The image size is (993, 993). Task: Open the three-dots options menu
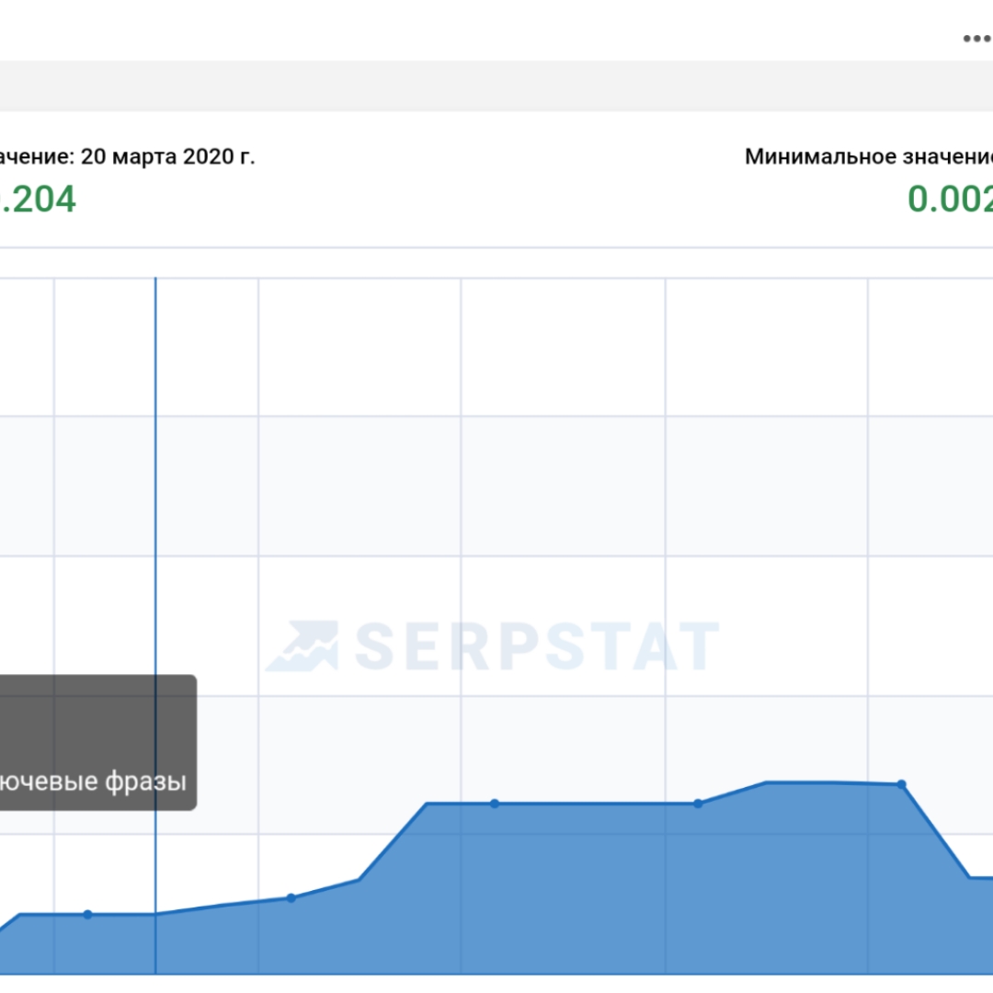coord(977,39)
